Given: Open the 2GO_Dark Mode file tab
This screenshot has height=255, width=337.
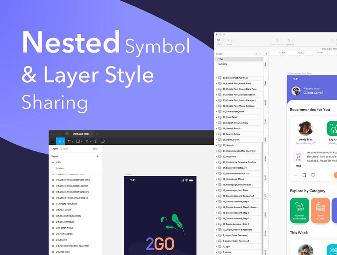Looking at the screenshot, I should (81, 134).
